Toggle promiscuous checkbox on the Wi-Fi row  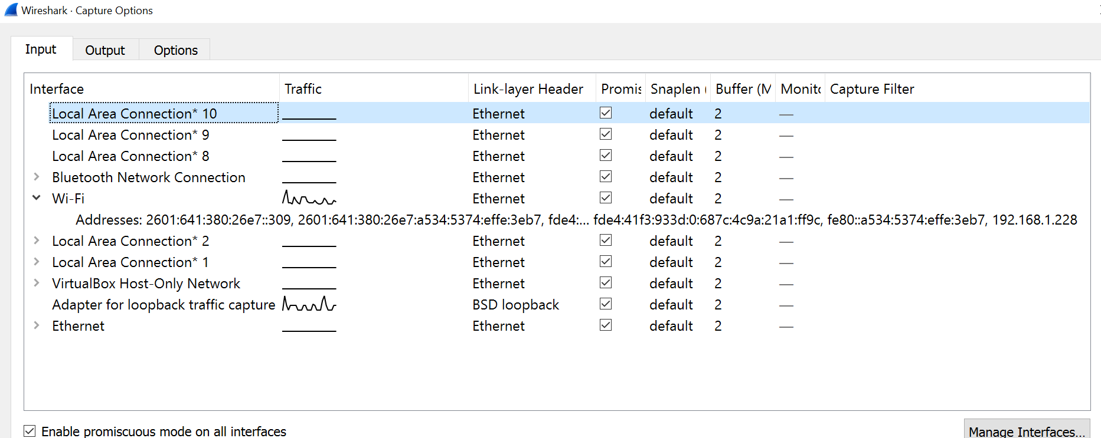pyautogui.click(x=606, y=197)
